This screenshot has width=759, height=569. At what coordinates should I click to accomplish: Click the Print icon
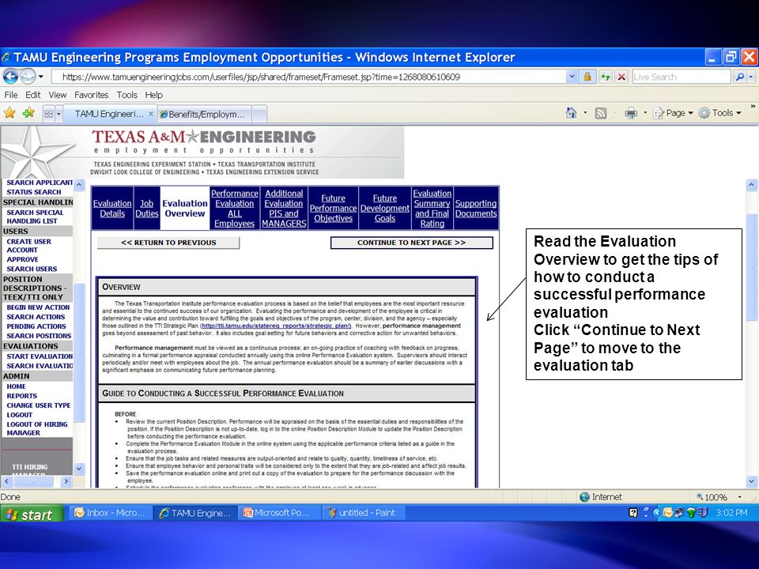tap(631, 113)
